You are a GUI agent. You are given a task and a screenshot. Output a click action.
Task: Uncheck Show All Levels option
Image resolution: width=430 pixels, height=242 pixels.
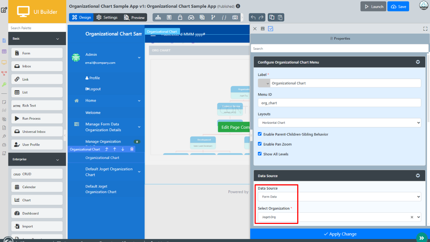click(260, 154)
